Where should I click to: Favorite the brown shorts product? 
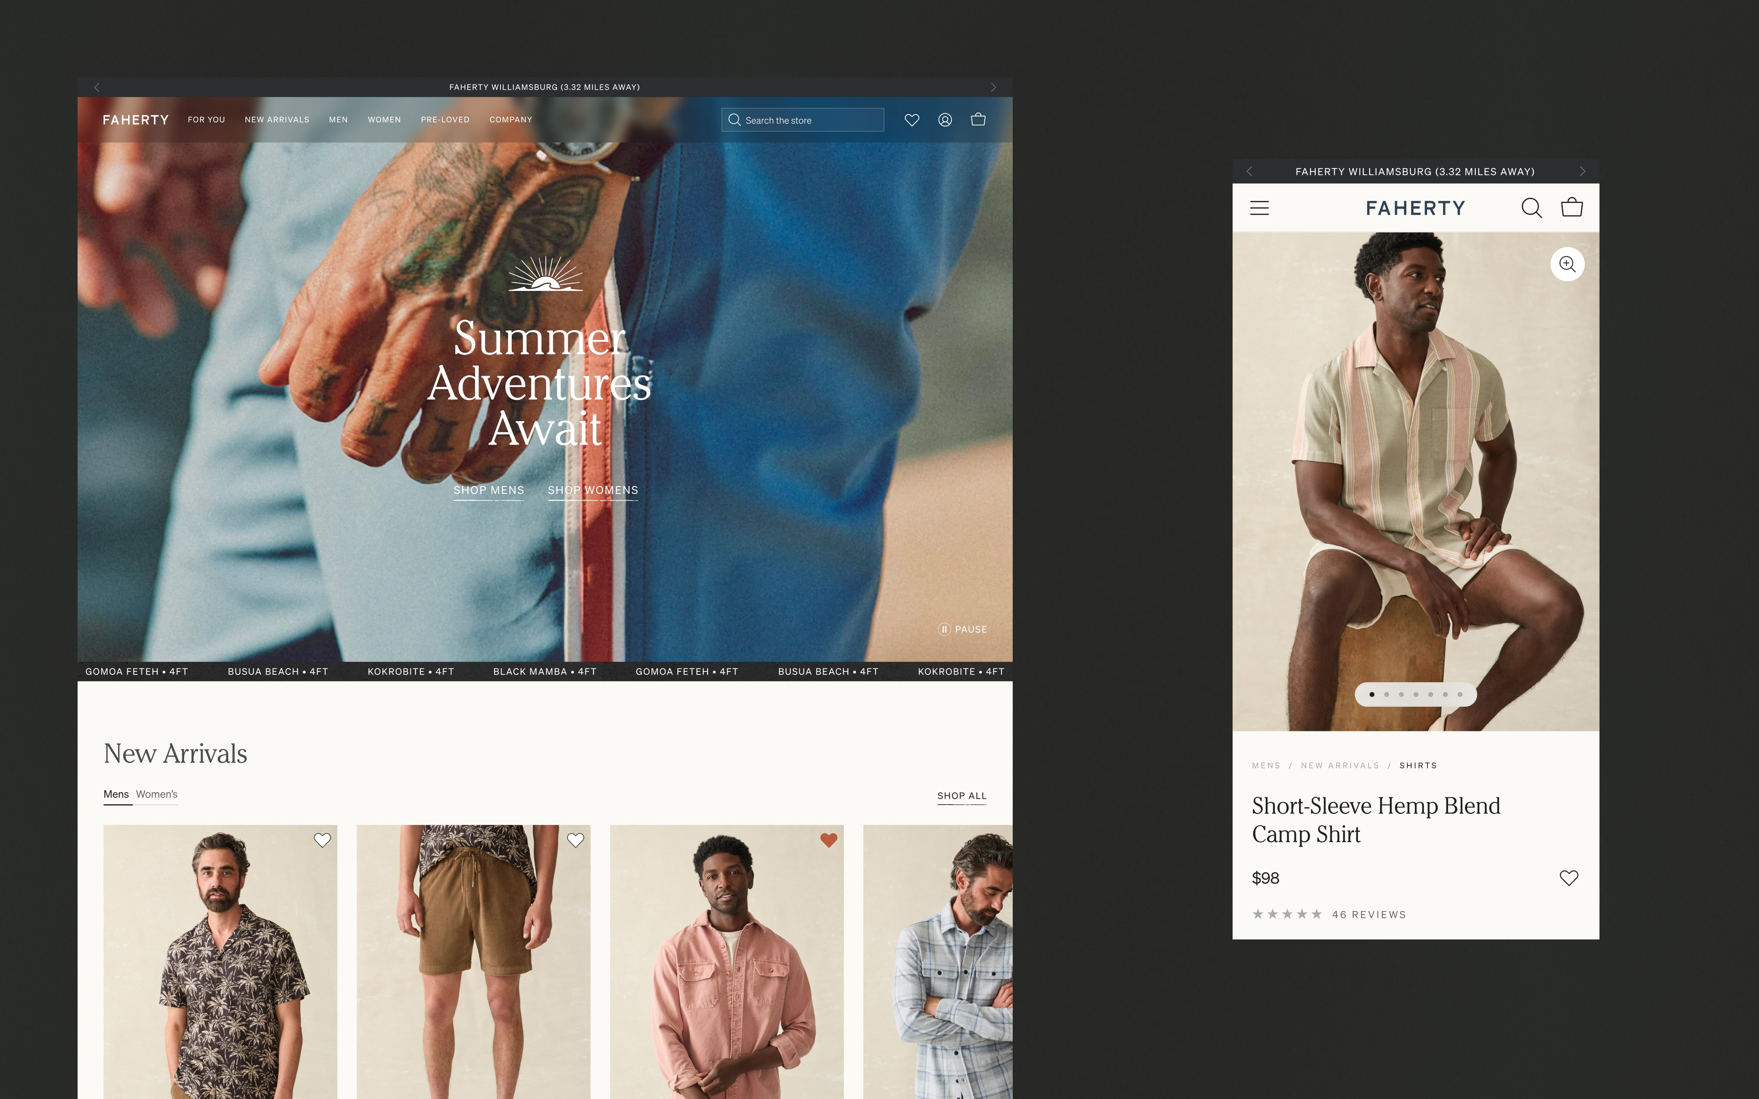(576, 840)
